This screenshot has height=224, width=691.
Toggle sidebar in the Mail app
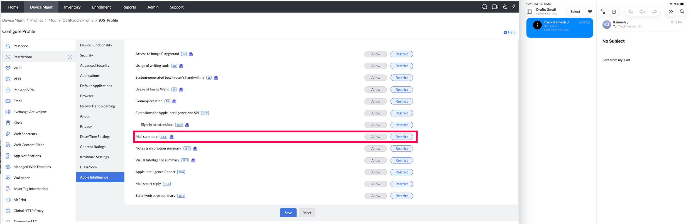click(530, 12)
